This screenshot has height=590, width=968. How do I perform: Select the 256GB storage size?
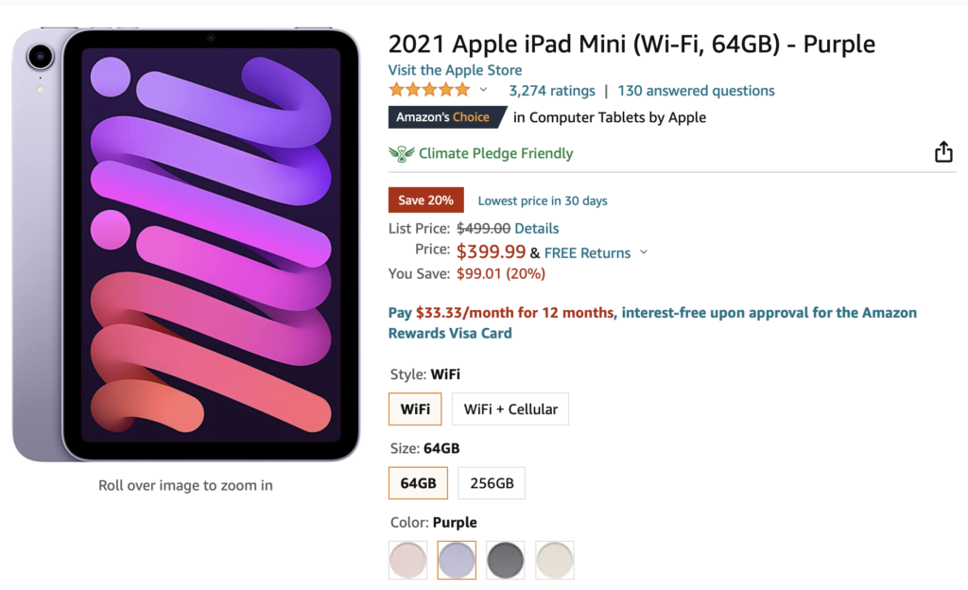(491, 482)
